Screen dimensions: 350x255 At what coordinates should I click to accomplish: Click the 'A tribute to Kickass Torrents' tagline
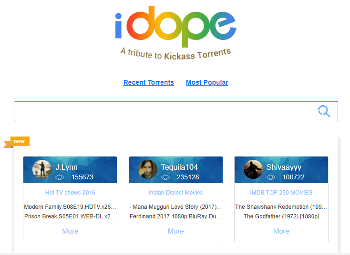pos(175,54)
